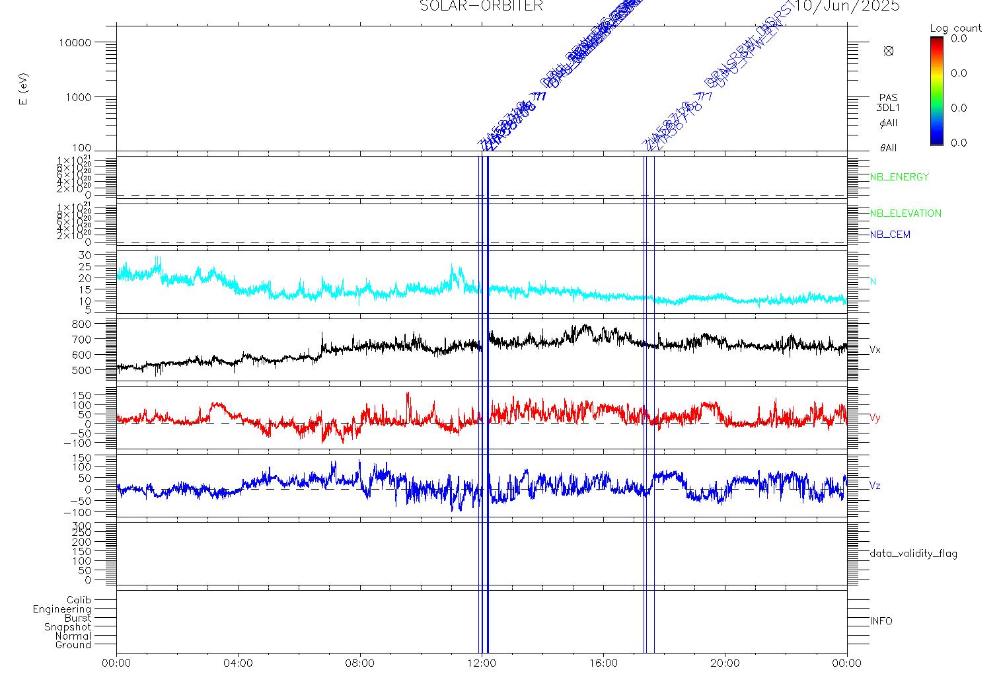Screen dimensions: 999x674
Task: Click the green NB_ENERGY label
Action: (x=899, y=177)
